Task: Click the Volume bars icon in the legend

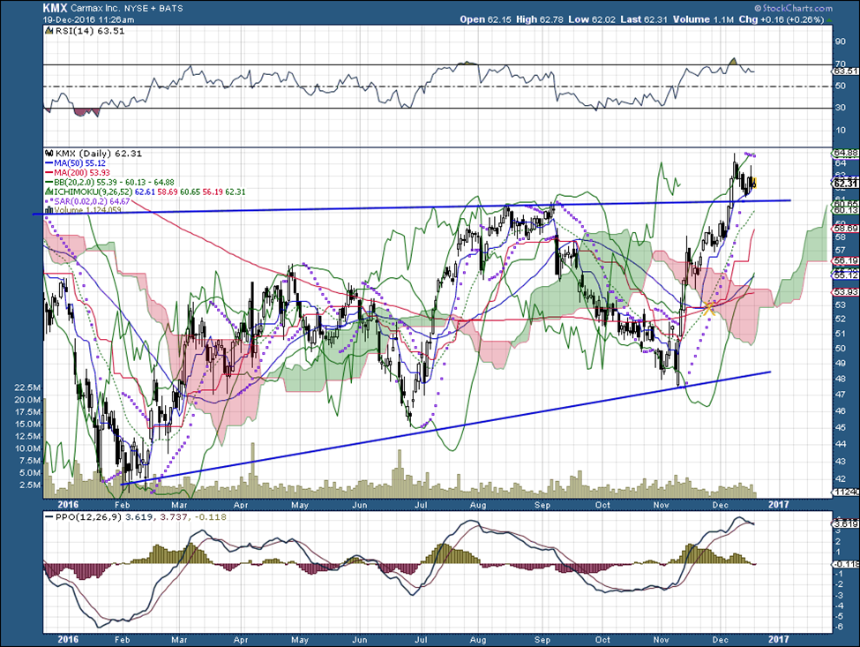Action: click(49, 210)
